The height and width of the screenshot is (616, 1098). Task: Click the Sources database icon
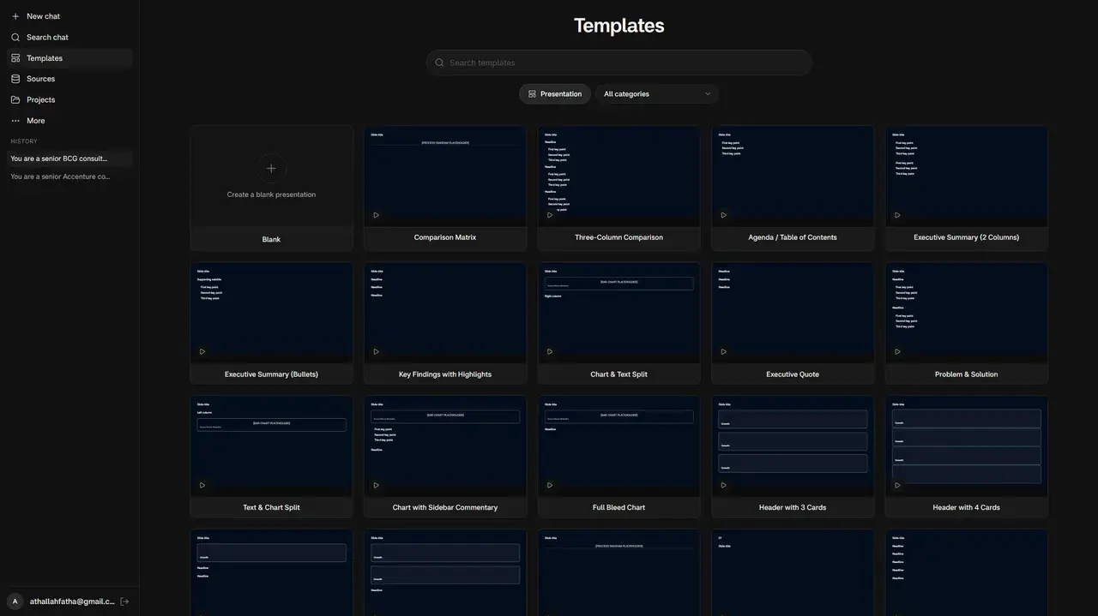pyautogui.click(x=15, y=79)
